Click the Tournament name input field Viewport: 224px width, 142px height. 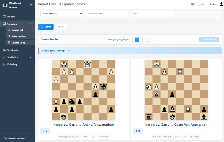click(x=107, y=14)
